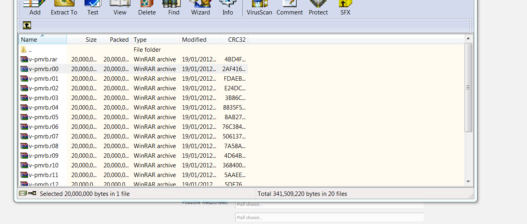Click CRC32 value E24DC... row
Image resolution: width=527 pixels, height=224 pixels.
click(235, 88)
